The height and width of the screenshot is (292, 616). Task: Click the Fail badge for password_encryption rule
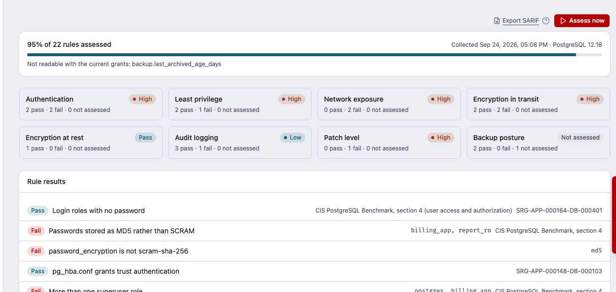pos(36,251)
